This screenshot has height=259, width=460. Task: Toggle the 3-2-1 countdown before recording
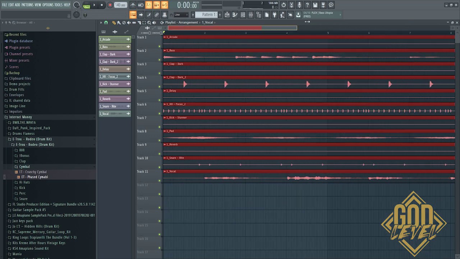(149, 5)
